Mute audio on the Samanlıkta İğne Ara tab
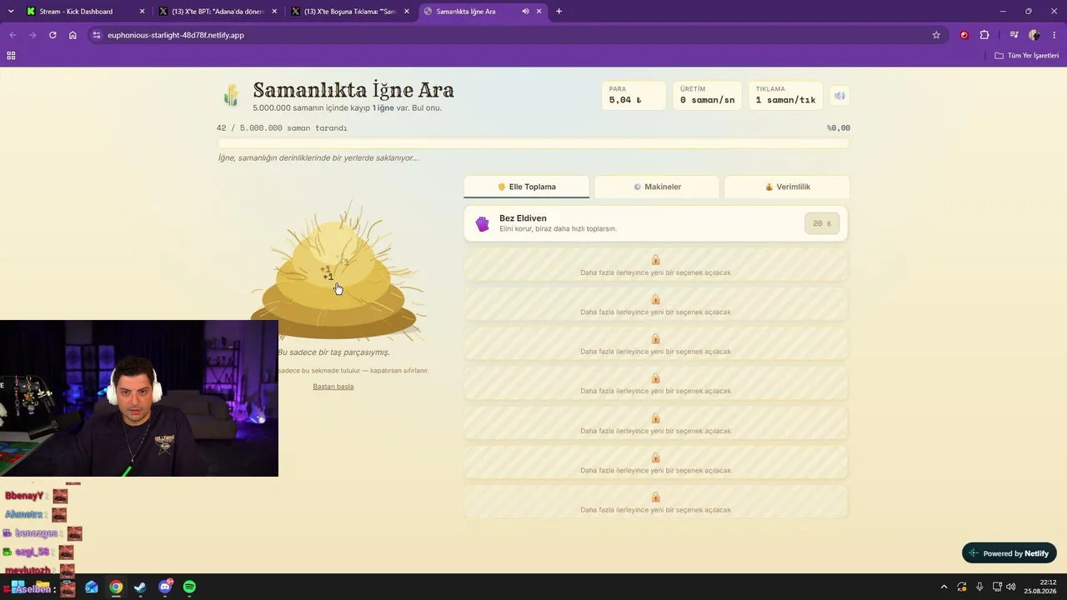1067x600 pixels. 525,12
